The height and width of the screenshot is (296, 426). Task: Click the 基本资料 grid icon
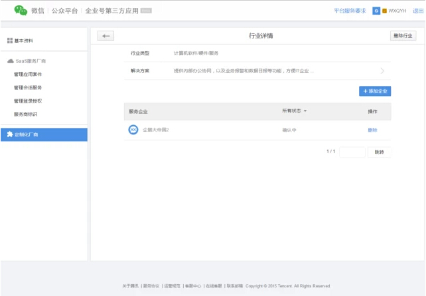10,40
